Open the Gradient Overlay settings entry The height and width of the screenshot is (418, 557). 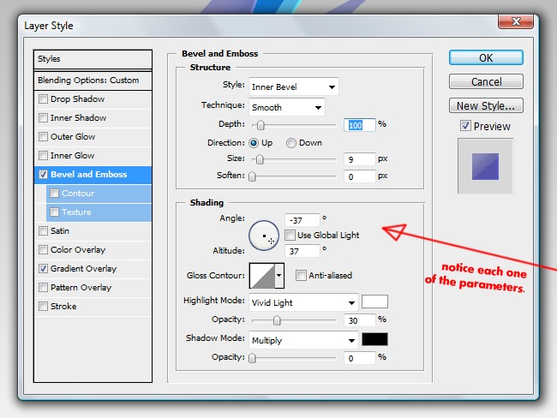83,269
